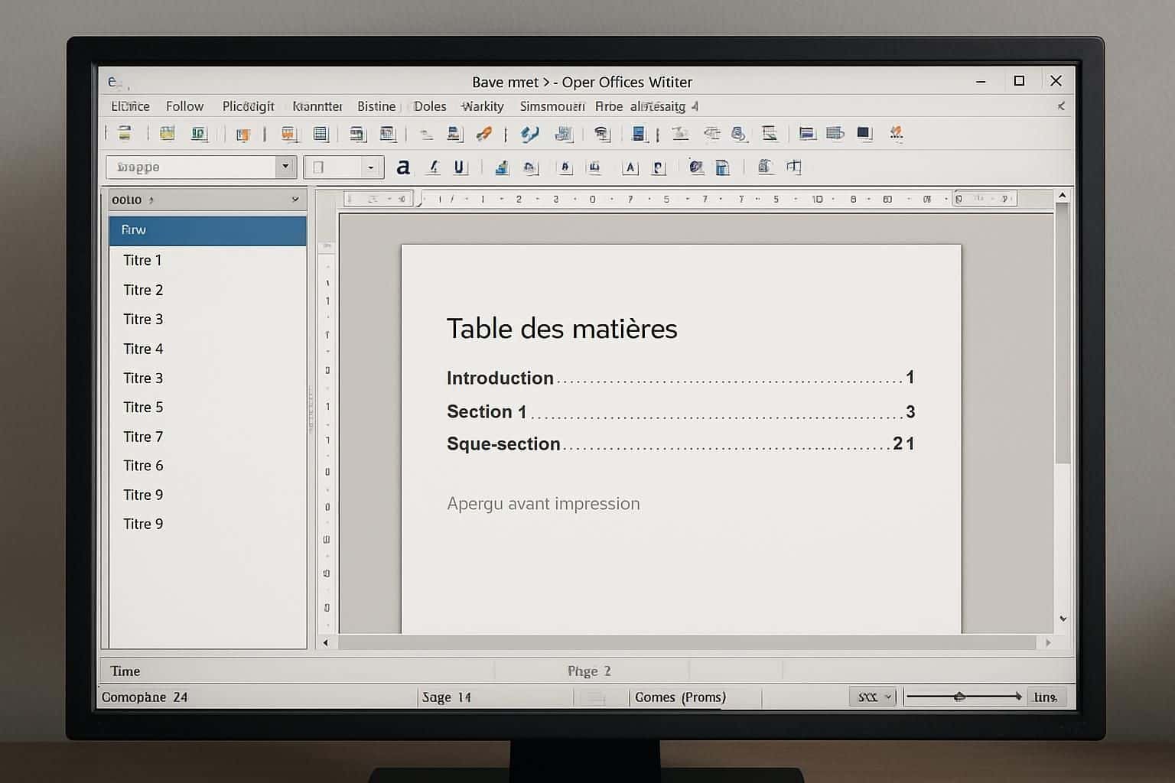
Task: Click the 'Gomes (Proms)' status bar field
Action: point(680,697)
